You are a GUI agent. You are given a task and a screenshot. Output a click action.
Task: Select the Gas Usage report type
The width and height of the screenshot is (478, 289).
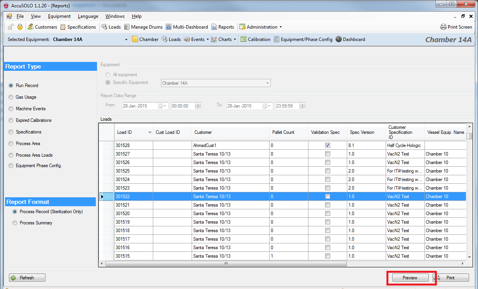coord(11,97)
